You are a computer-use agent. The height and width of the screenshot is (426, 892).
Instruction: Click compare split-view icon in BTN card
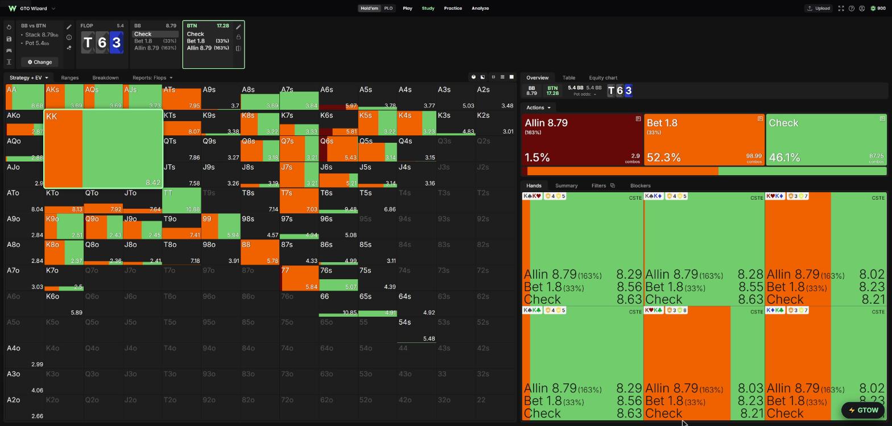pos(238,48)
